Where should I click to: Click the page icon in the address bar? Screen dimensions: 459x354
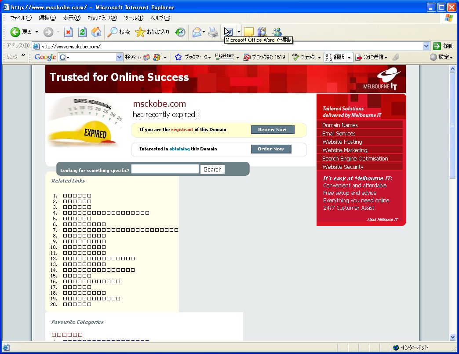pyautogui.click(x=36, y=46)
